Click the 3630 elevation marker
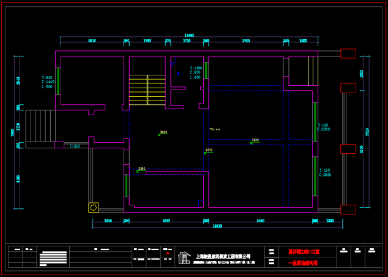 tap(255, 141)
